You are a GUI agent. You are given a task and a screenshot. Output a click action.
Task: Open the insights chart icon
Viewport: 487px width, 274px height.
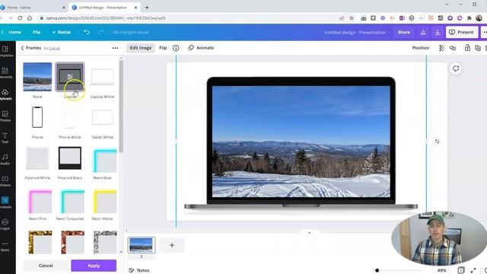(423, 32)
